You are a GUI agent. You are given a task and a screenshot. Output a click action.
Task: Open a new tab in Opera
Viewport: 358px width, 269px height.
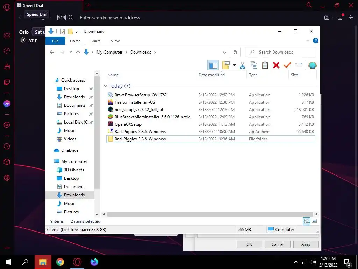[88, 5]
